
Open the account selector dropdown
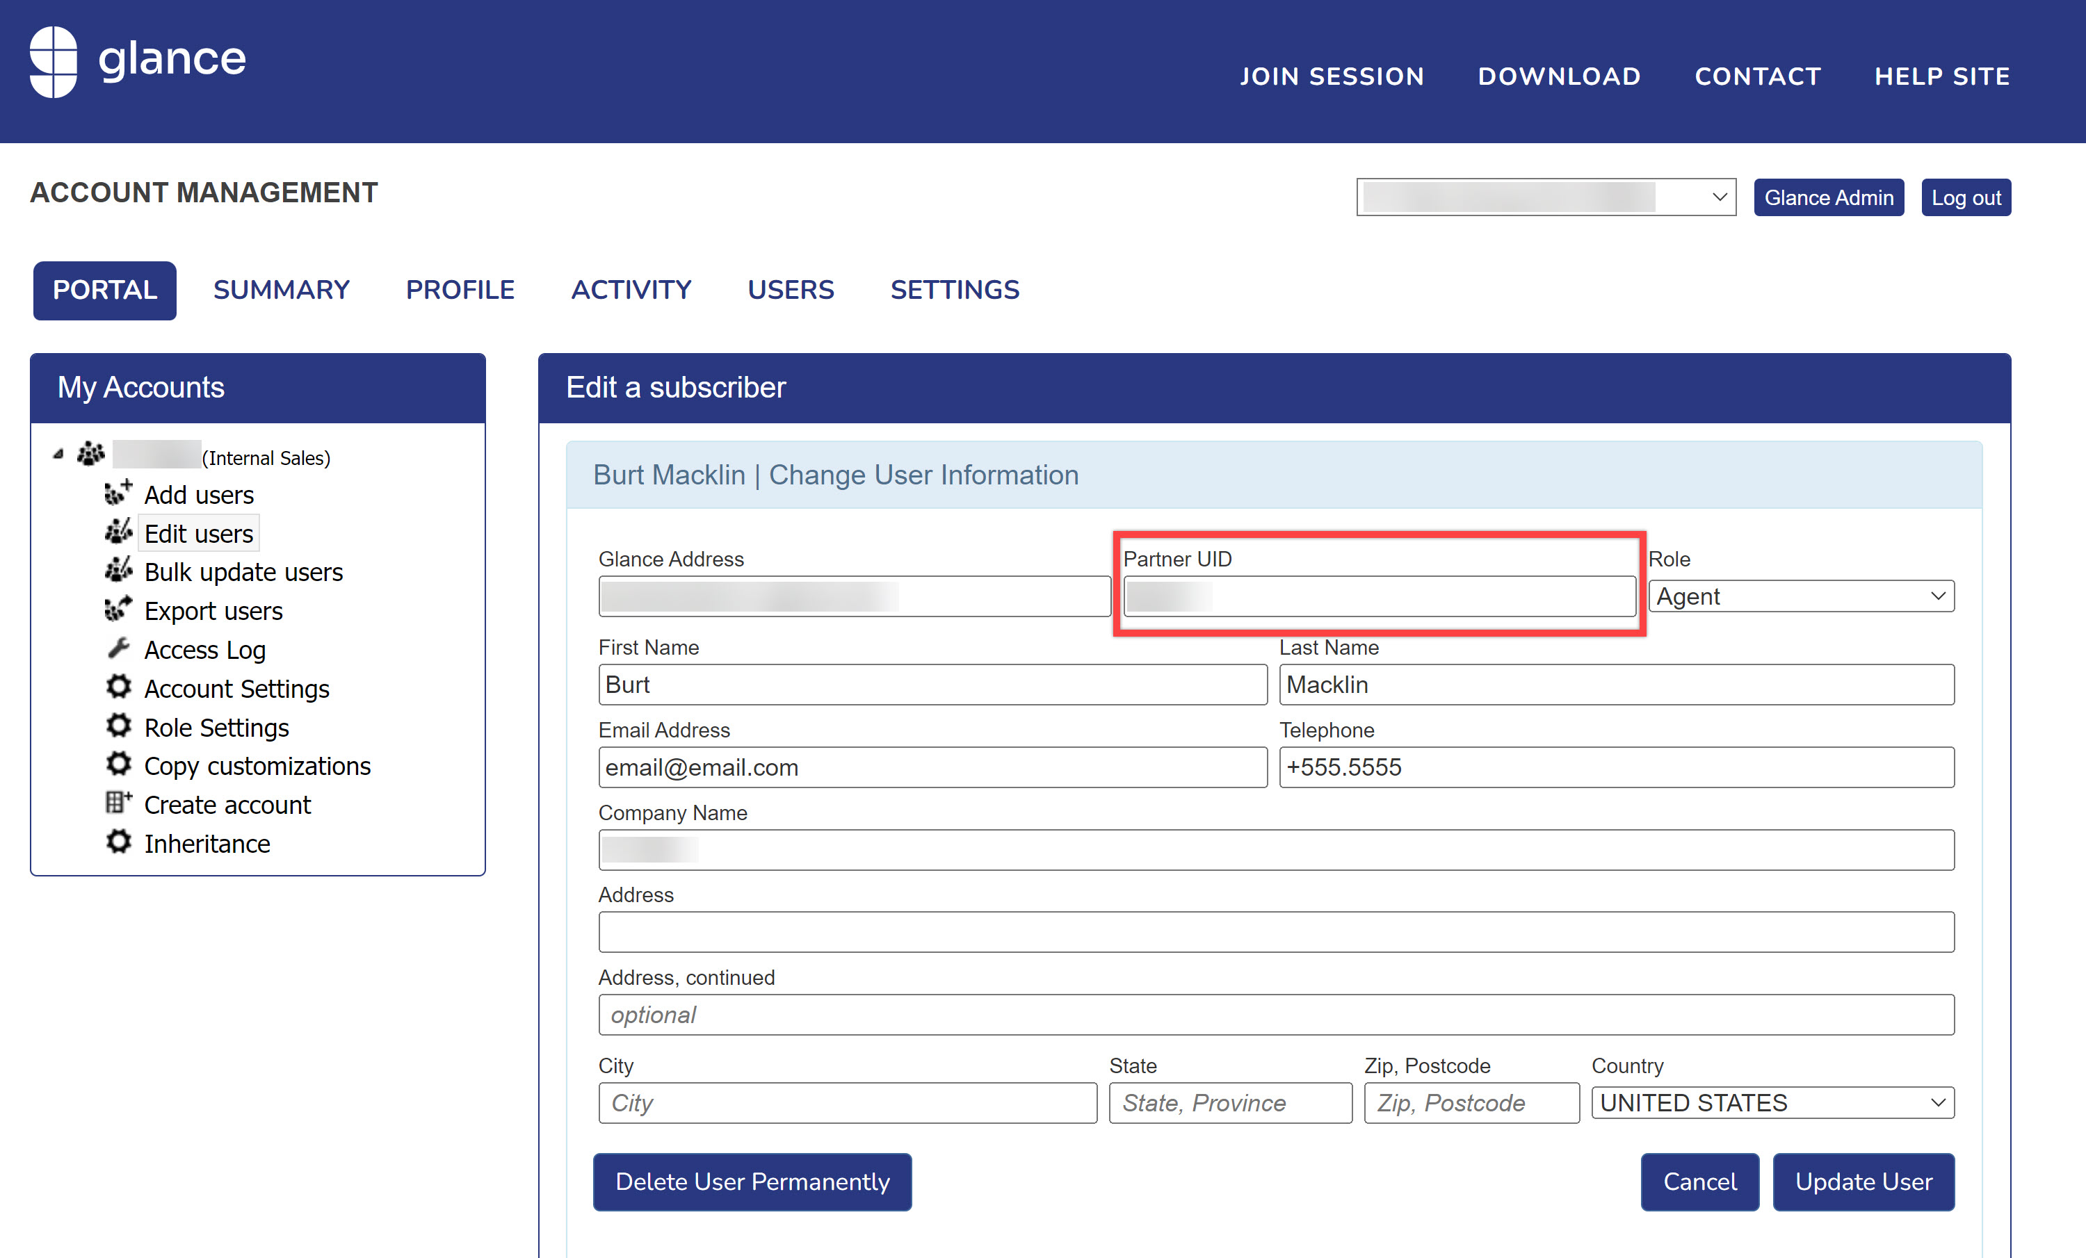[x=1545, y=197]
